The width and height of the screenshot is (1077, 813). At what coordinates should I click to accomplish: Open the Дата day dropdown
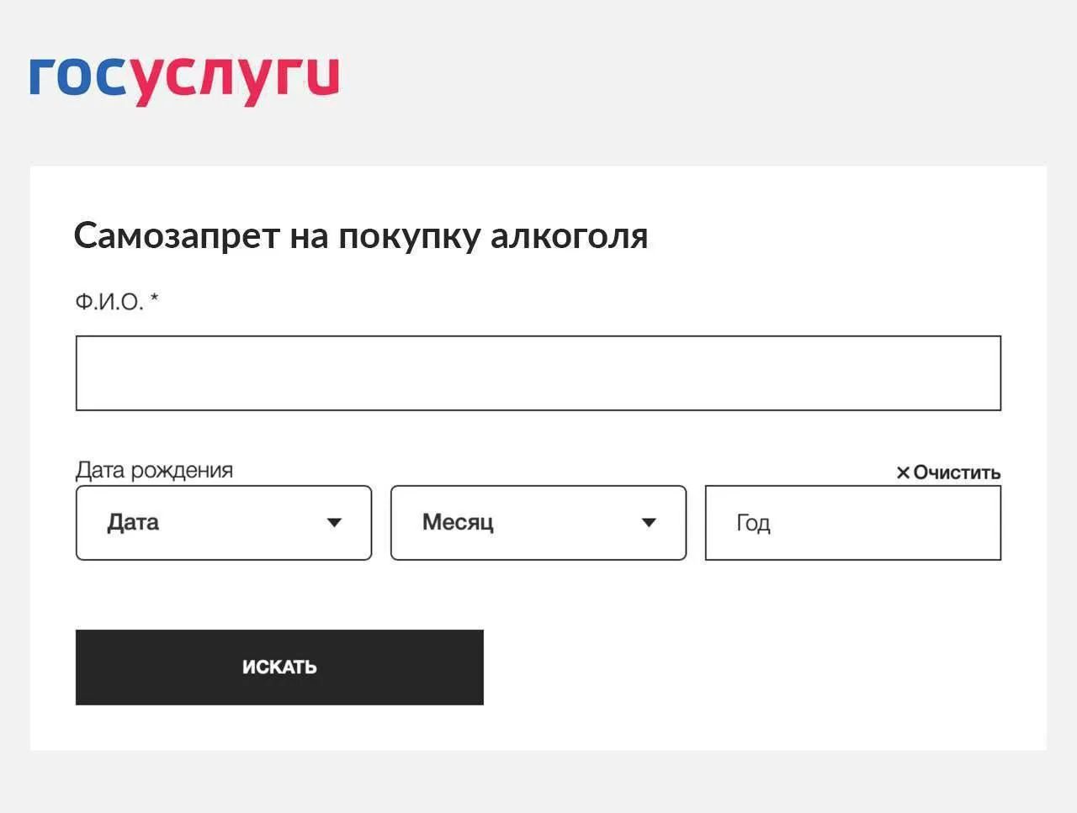point(223,523)
